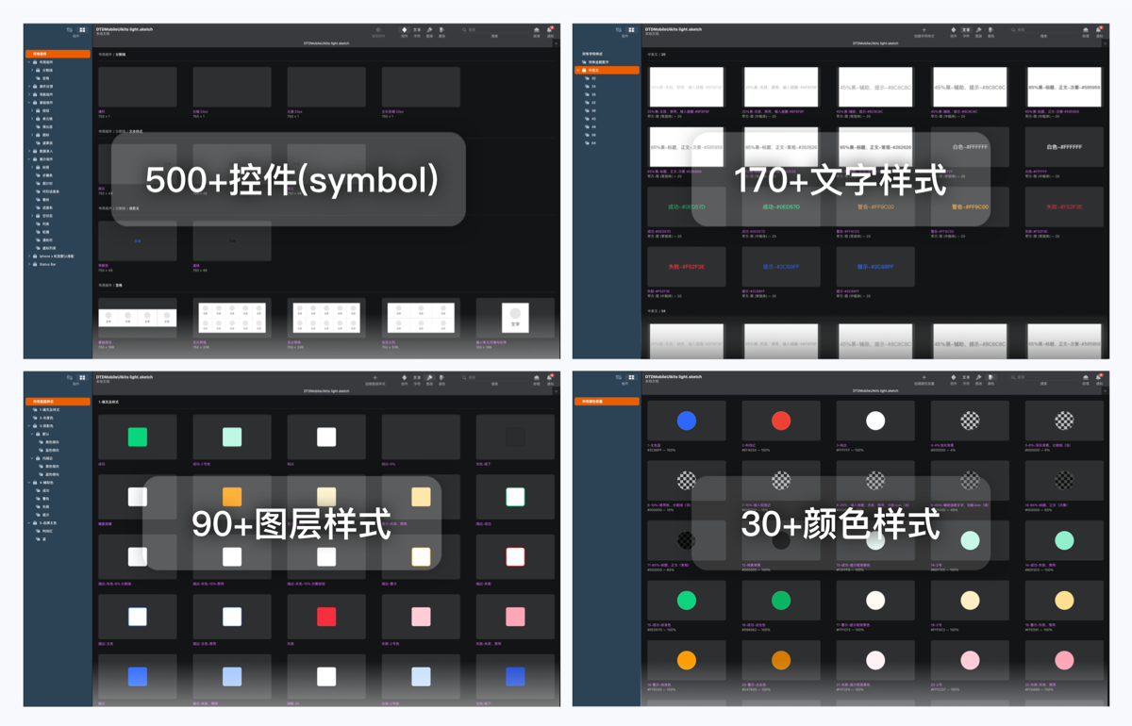
Task: Select the red circle color variable in first row
Action: [781, 421]
